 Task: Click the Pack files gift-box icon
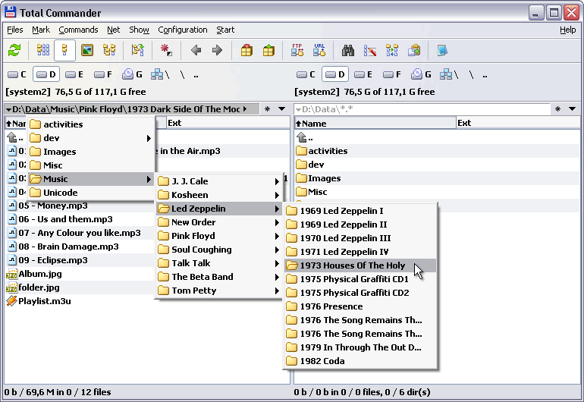point(246,51)
